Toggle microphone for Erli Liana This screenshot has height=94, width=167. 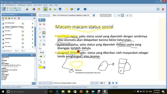[x=33, y=31]
